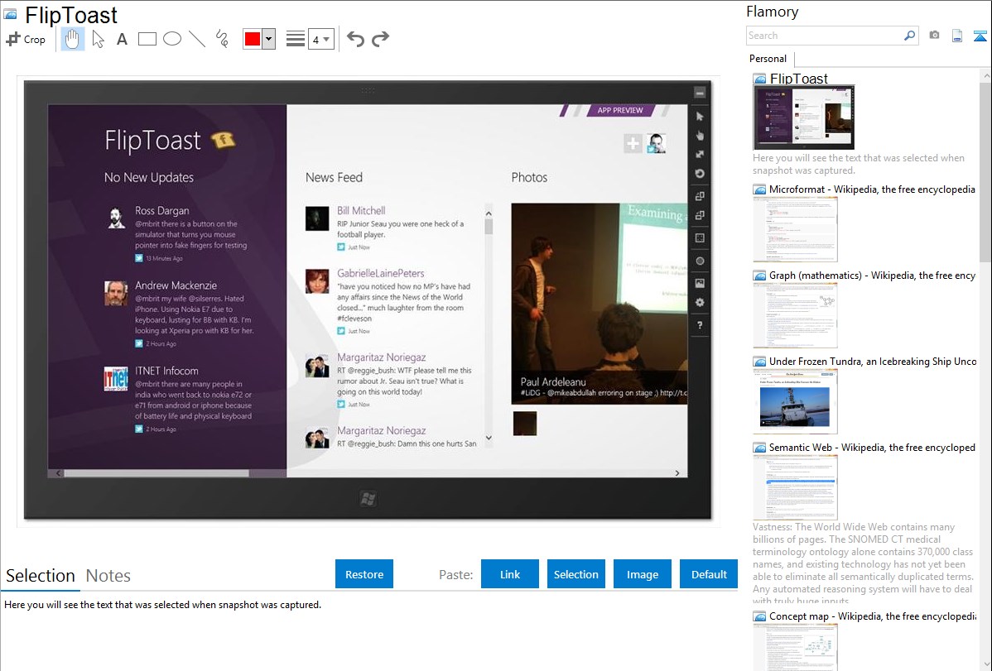Click the Restore button
Screen dimensions: 992x671
click(x=364, y=574)
